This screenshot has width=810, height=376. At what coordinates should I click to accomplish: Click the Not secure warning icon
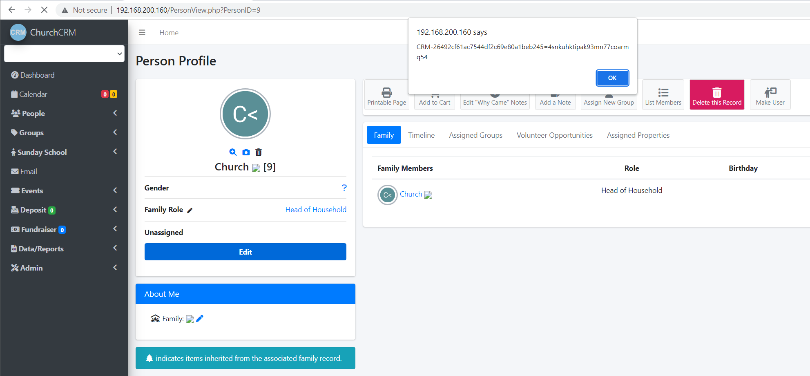[x=65, y=10]
